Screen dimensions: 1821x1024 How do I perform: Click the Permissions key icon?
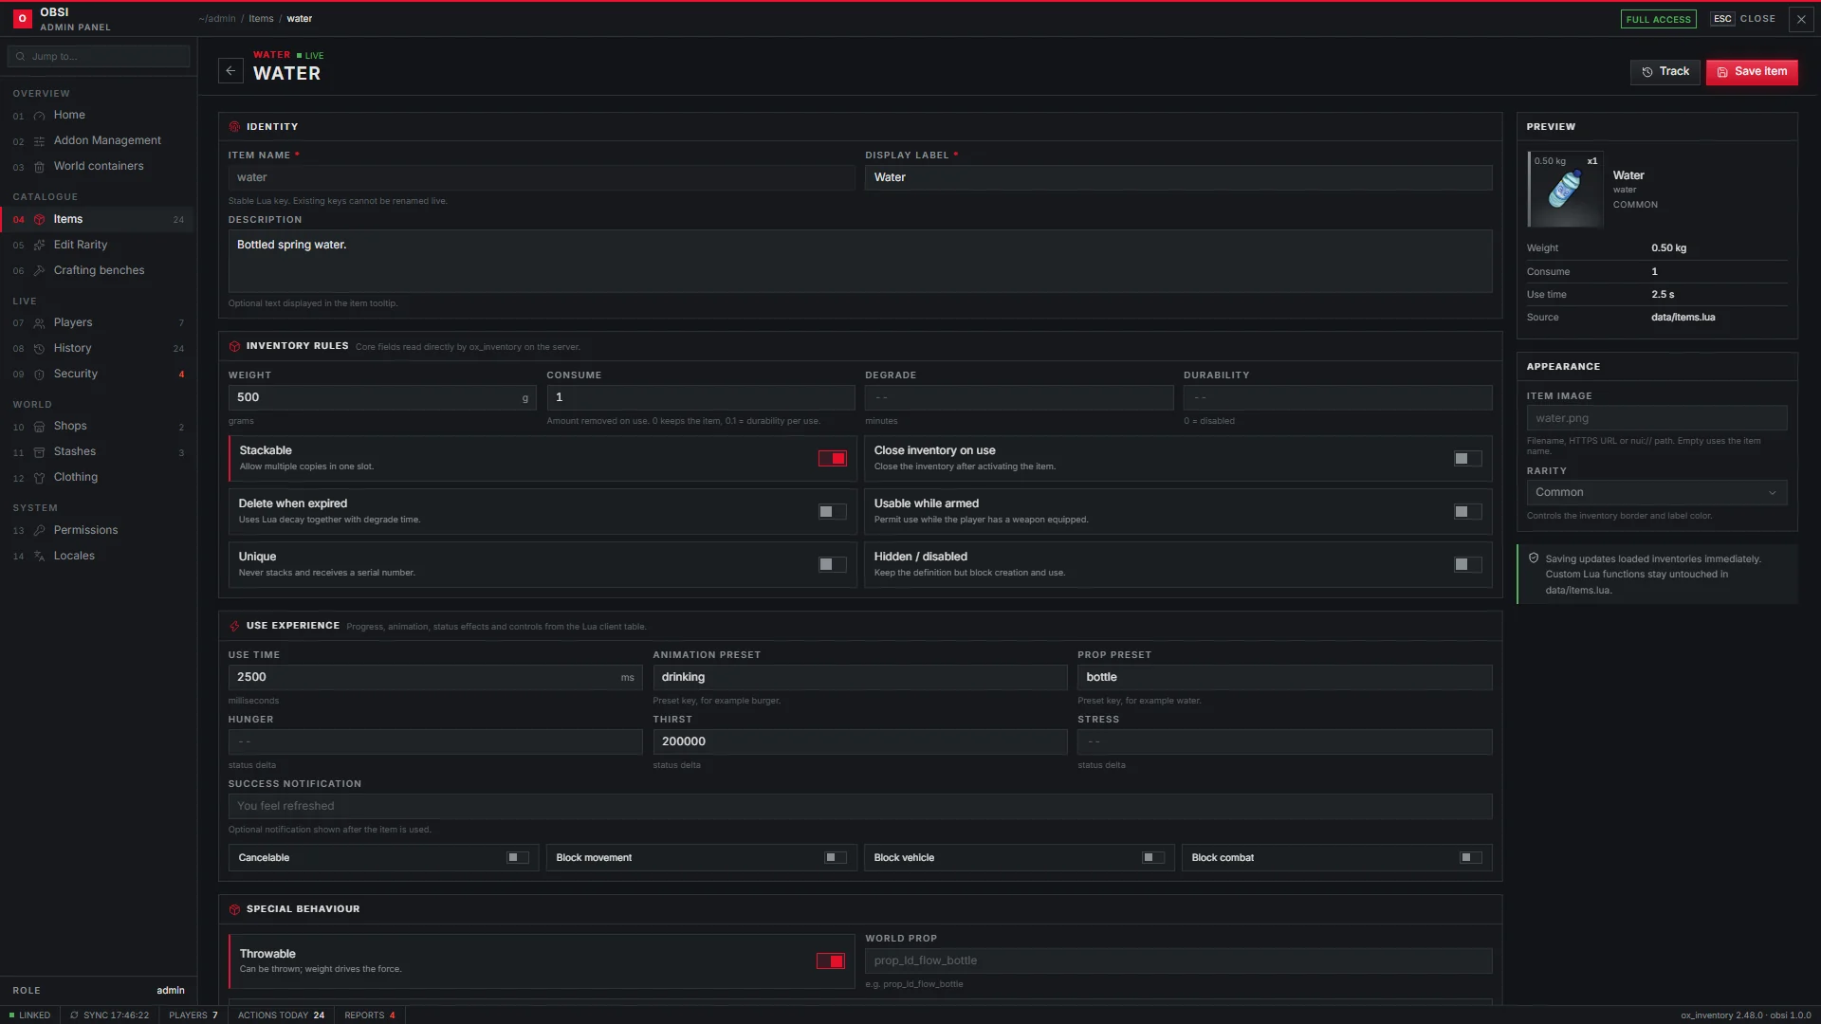[39, 531]
